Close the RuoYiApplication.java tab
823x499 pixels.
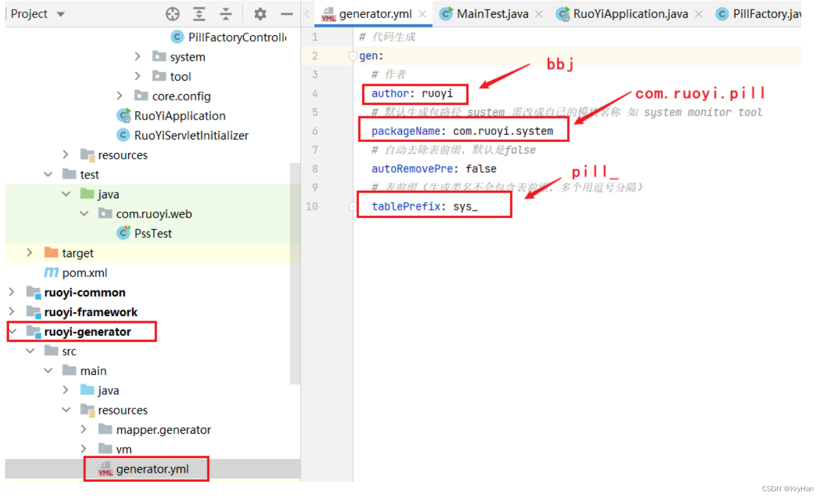(x=698, y=14)
